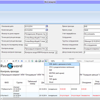This screenshot has height=100, width=100.
Task: Go to next report page arrow
Action: [19, 61]
